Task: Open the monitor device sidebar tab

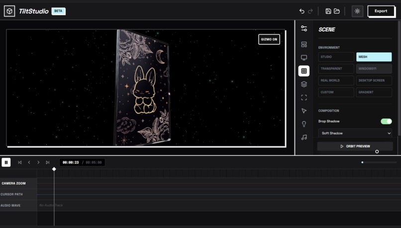Action: tap(304, 58)
